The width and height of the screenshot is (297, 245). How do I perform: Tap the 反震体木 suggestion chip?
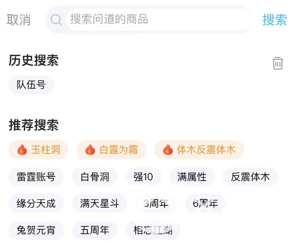click(x=250, y=177)
